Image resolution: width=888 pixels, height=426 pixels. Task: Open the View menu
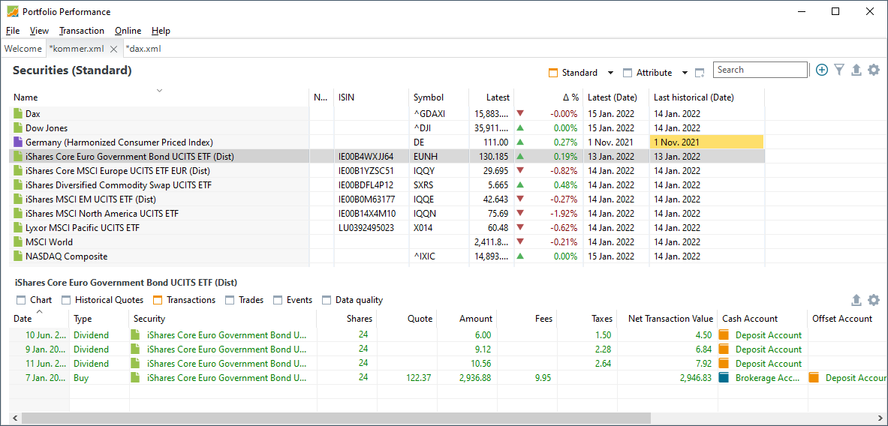[39, 31]
